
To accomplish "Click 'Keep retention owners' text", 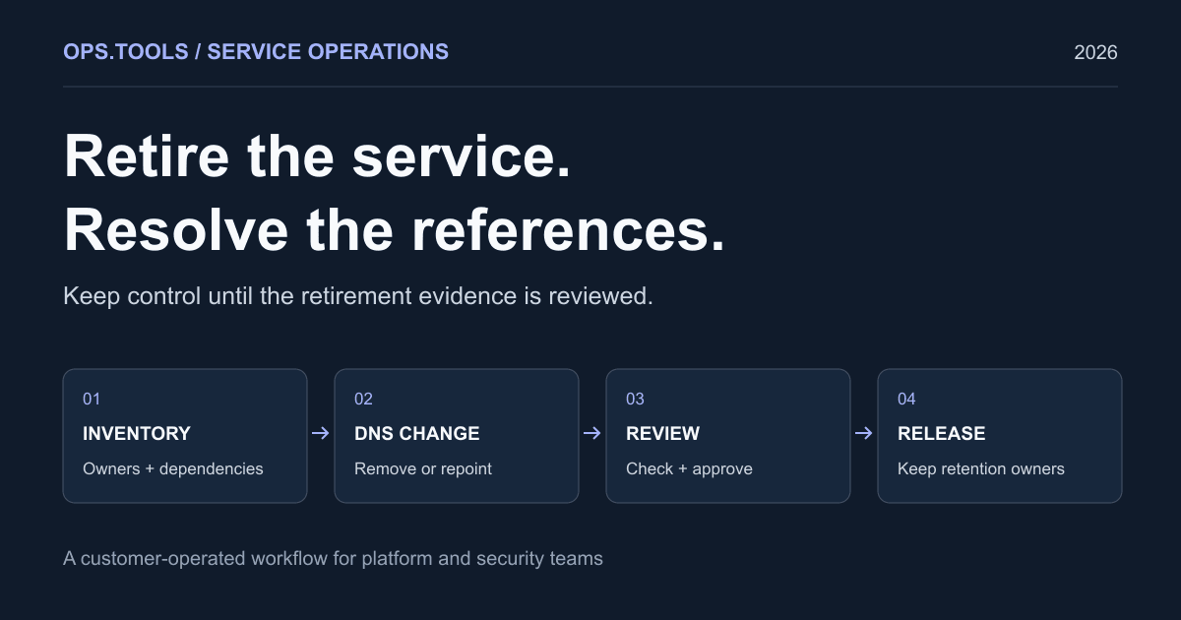I will click(x=981, y=468).
